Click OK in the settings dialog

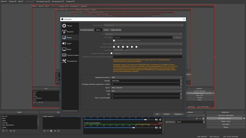coord(157,114)
